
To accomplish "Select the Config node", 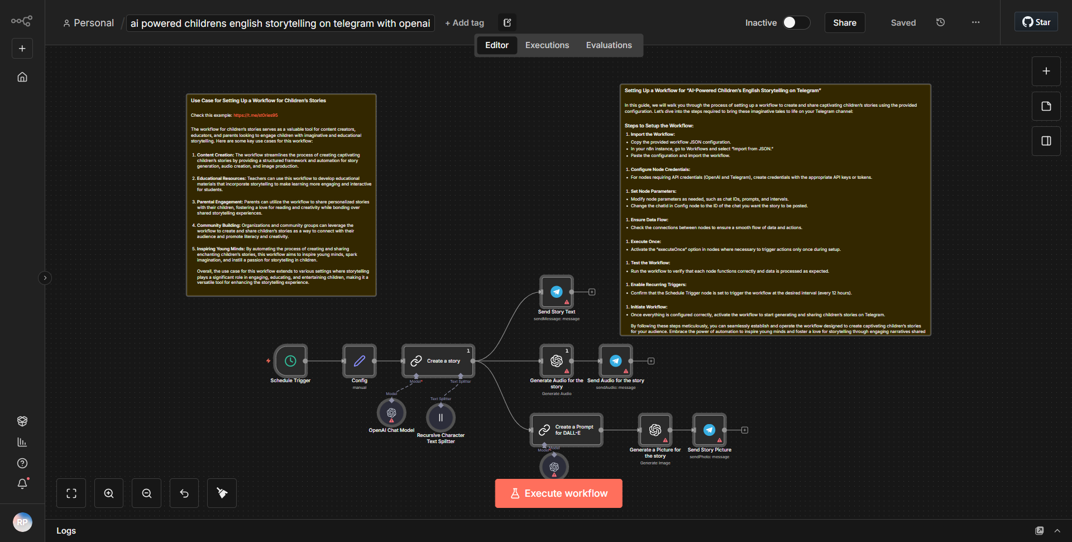I will (360, 361).
